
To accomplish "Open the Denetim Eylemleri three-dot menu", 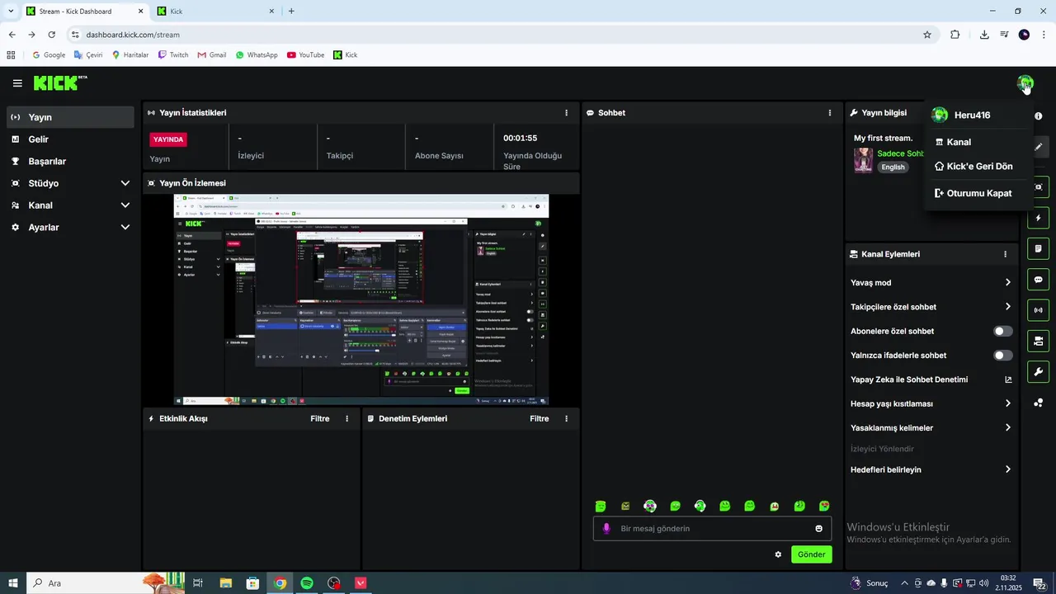I will point(566,419).
